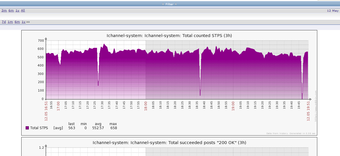Screen dimensions: 340x156
Task: Click 6m in the row containing 7d
Action: (x=17, y=22)
